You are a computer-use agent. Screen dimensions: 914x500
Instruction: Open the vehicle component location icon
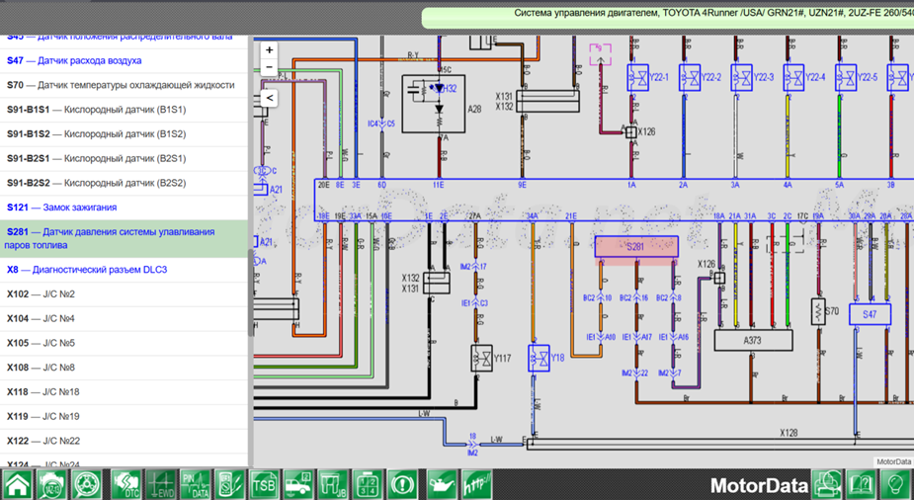pos(298,485)
